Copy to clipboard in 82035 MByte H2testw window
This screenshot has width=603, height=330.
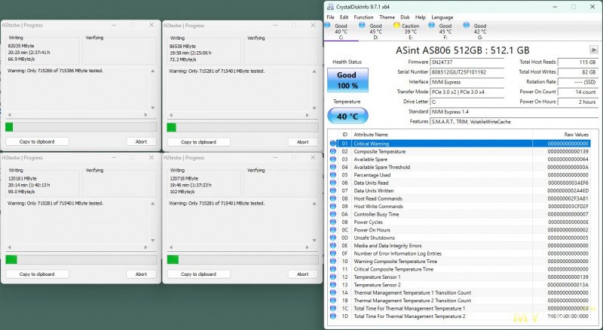click(37, 141)
